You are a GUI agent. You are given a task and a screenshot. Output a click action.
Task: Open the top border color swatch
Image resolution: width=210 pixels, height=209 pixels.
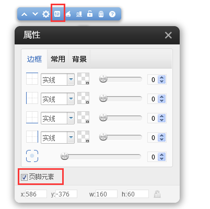tap(83, 79)
